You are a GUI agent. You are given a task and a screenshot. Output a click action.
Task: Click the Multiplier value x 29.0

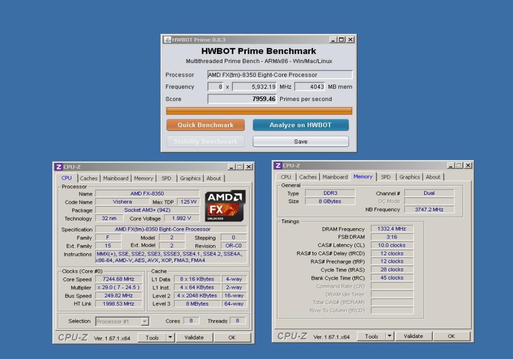tap(119, 287)
